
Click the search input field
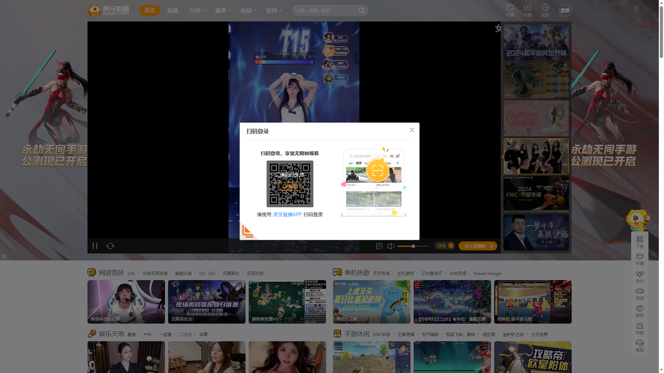(x=325, y=11)
